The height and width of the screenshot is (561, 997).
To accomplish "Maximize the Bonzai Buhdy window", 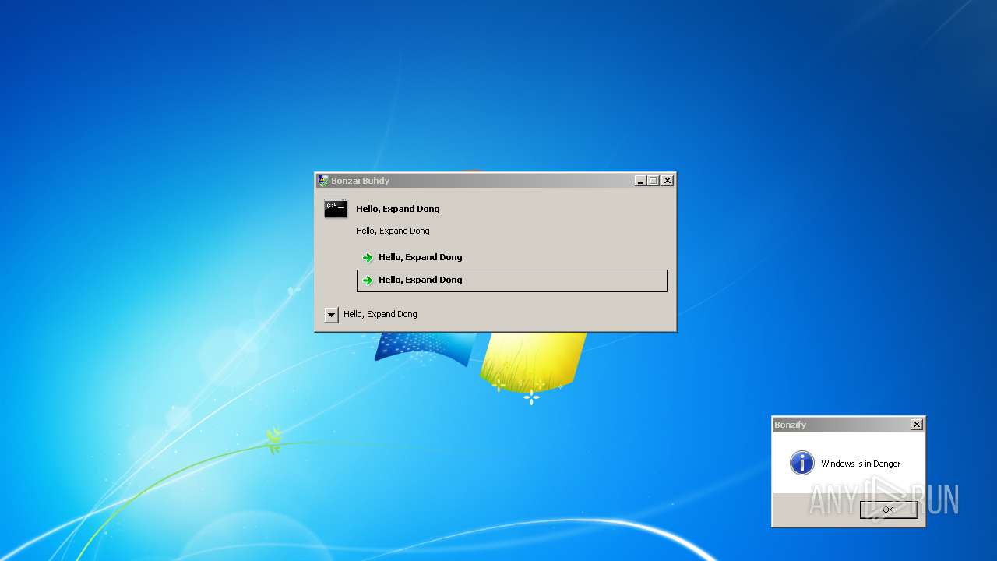I will 653,181.
